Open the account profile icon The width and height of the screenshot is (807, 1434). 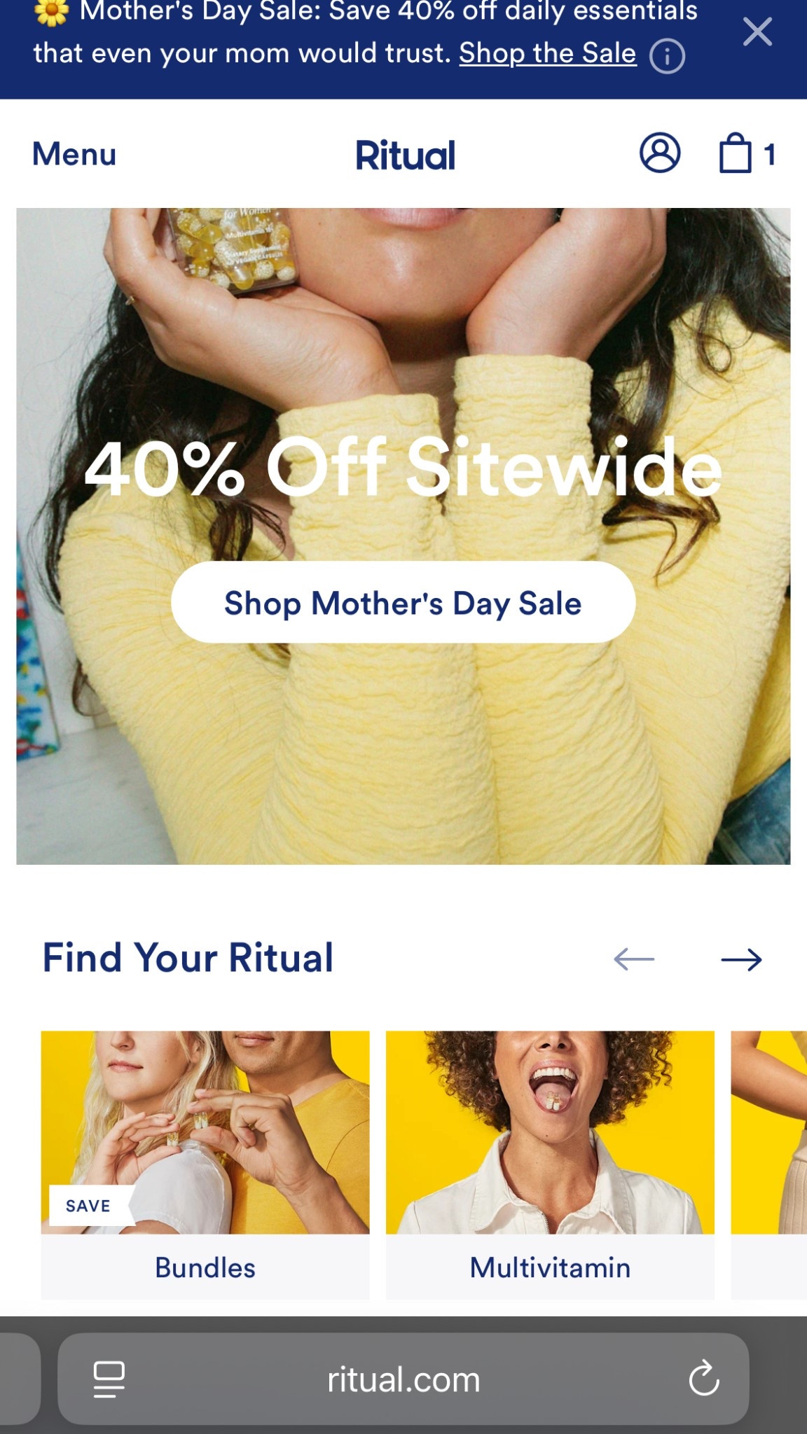click(x=660, y=153)
